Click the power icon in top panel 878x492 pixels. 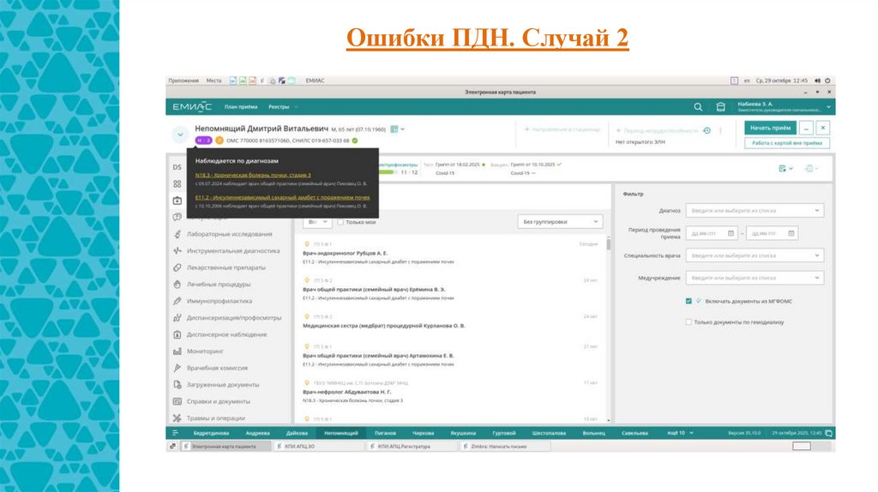[827, 81]
